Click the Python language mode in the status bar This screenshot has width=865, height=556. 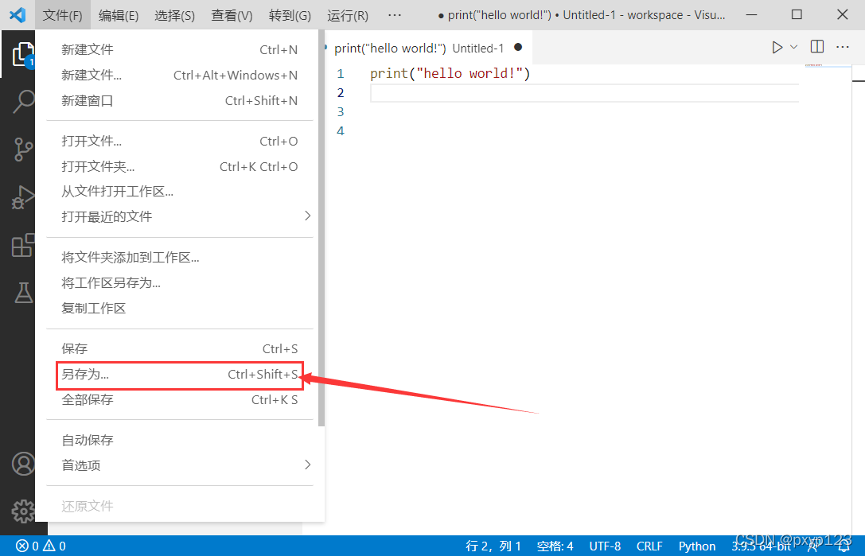[697, 546]
